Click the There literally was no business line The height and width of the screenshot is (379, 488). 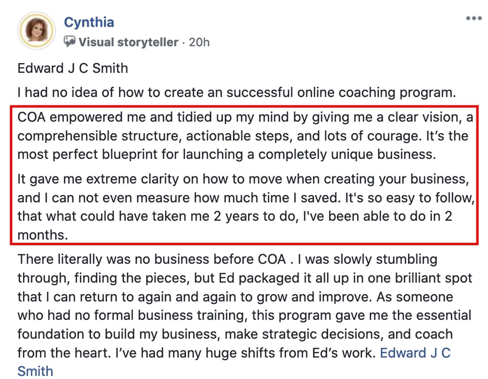pos(227,259)
